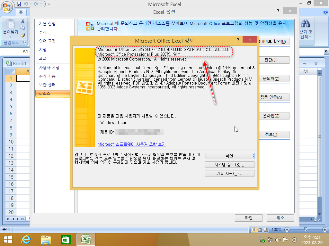The width and height of the screenshot is (329, 246).
Task: Click 취소 in the Excel 옵션 dialog
Action: (280, 218)
